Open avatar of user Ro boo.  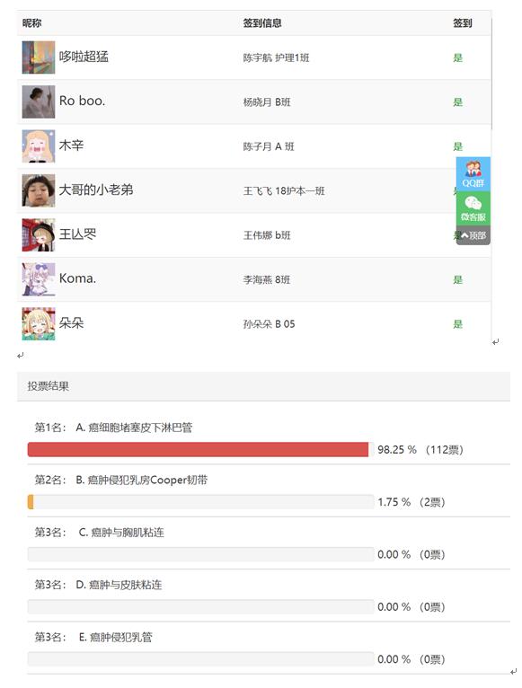tap(39, 101)
